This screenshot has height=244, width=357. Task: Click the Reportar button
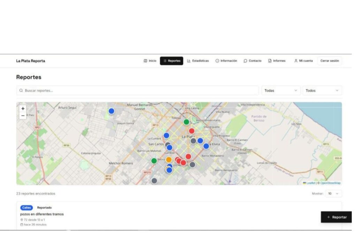[336, 217]
